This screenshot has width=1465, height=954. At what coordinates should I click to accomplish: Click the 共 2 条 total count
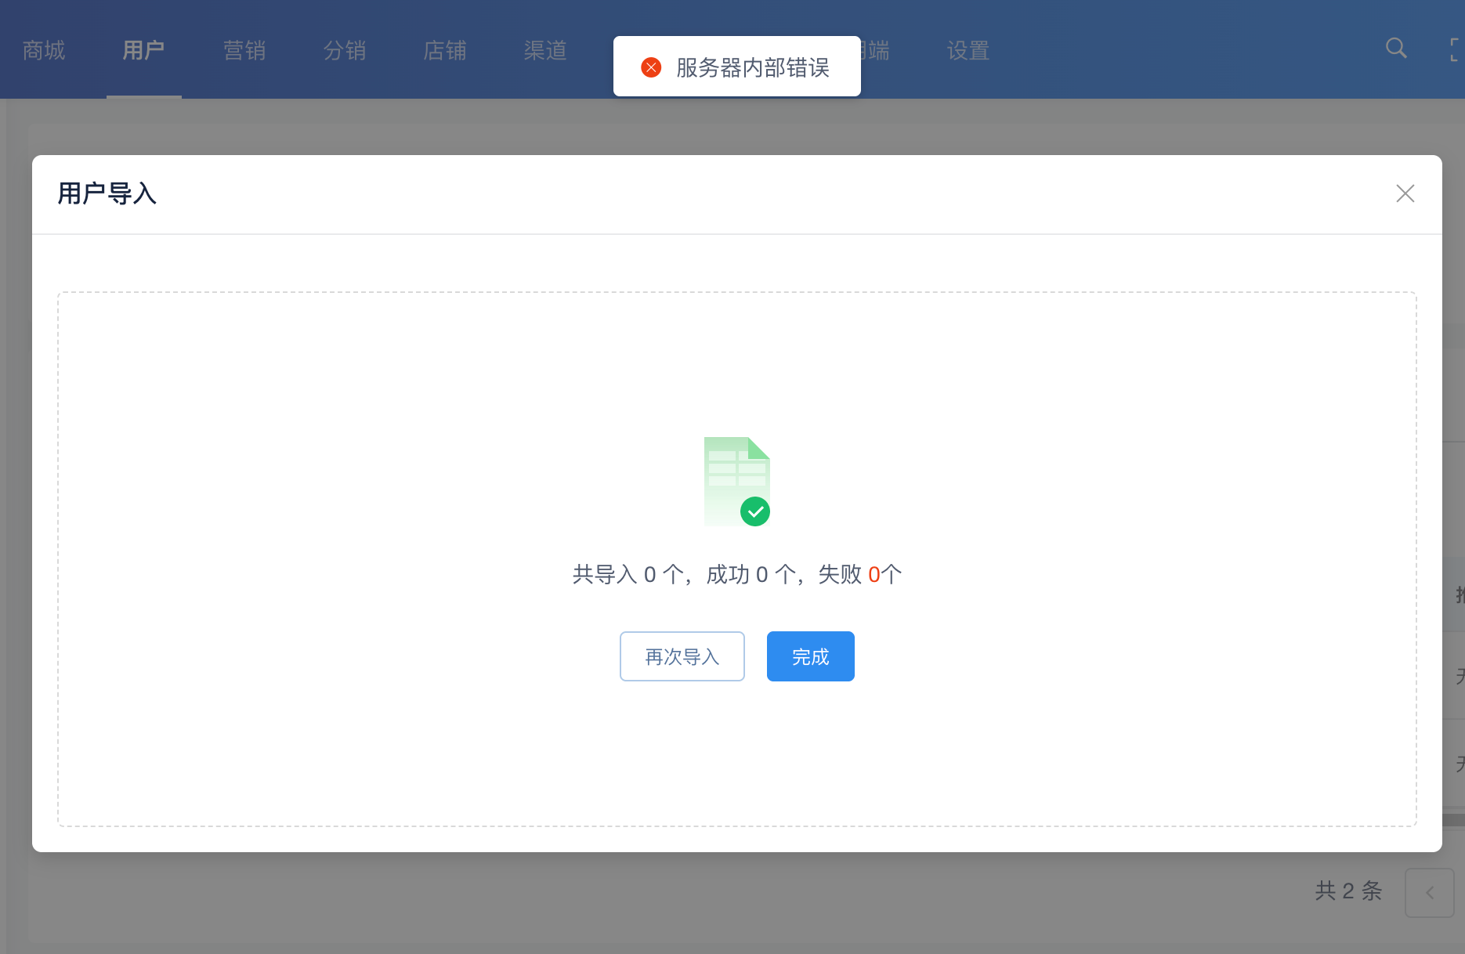pos(1348,891)
